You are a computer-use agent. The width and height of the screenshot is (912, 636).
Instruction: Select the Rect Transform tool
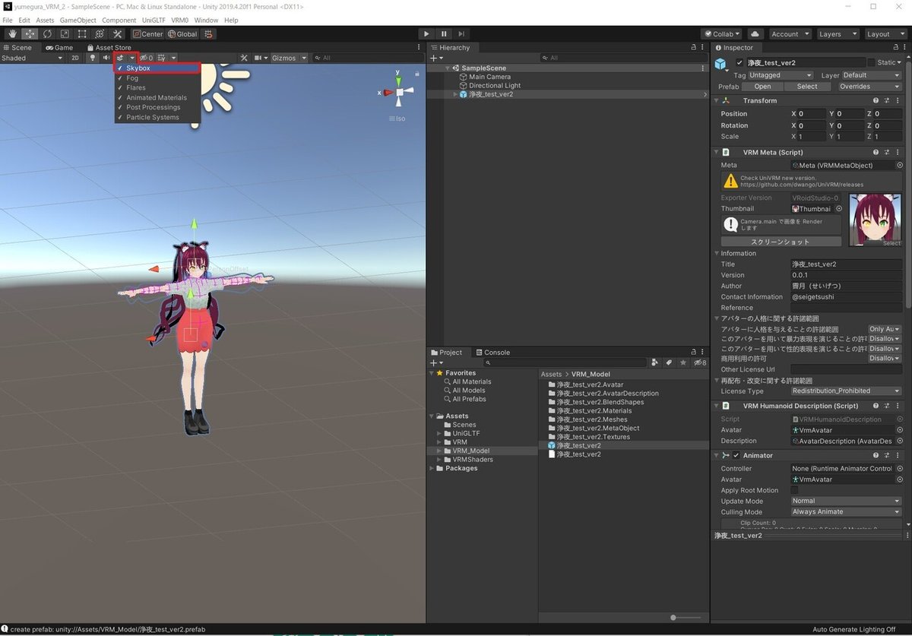[x=81, y=33]
